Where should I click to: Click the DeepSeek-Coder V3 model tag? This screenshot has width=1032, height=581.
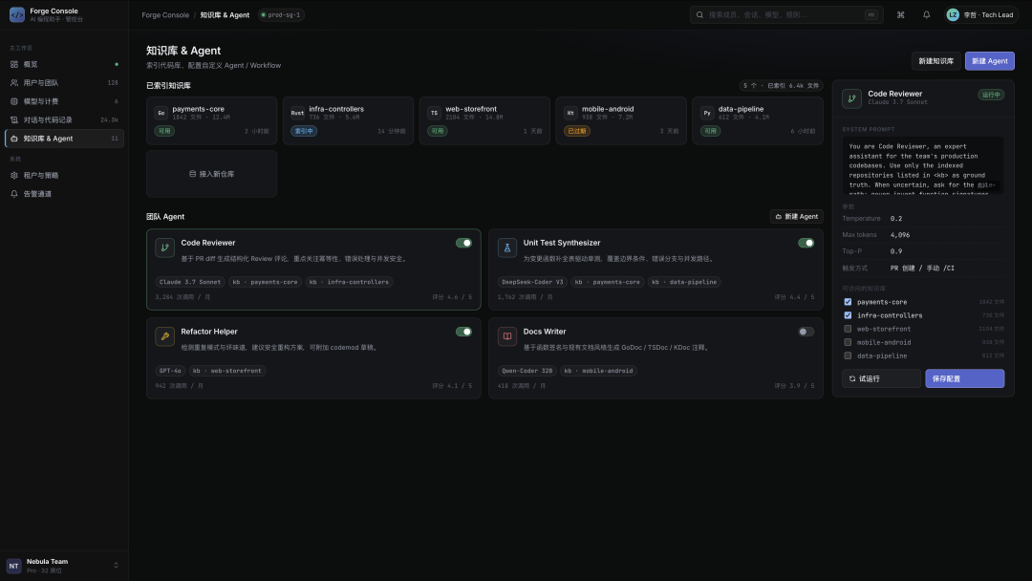point(532,282)
